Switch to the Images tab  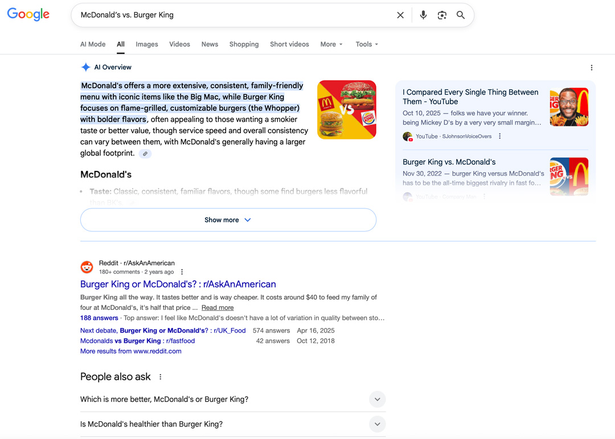click(x=146, y=44)
